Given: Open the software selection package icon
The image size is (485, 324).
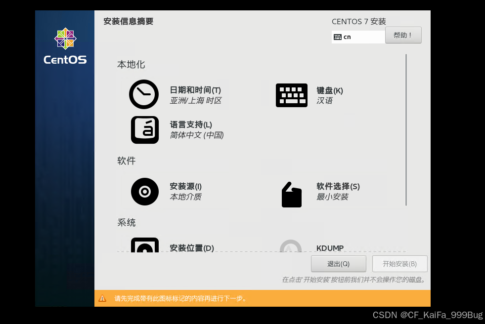Looking at the screenshot, I should coord(291,195).
